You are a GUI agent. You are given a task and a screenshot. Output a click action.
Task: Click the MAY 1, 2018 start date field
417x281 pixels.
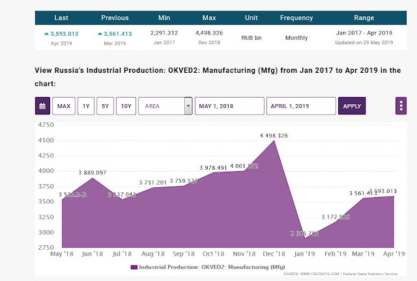click(x=229, y=106)
